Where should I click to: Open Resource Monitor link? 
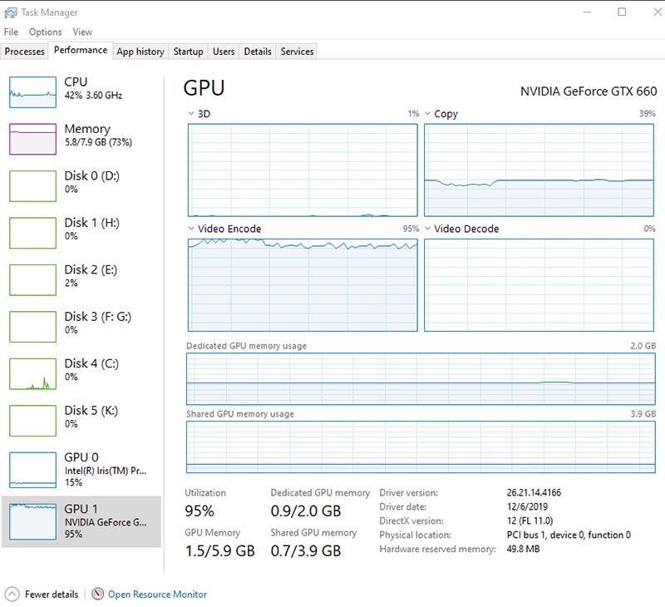[157, 595]
